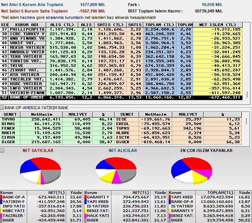Select YAPI KRED row with 17.070.423.994 total
This screenshot has height=223, width=252.
coord(210,197)
